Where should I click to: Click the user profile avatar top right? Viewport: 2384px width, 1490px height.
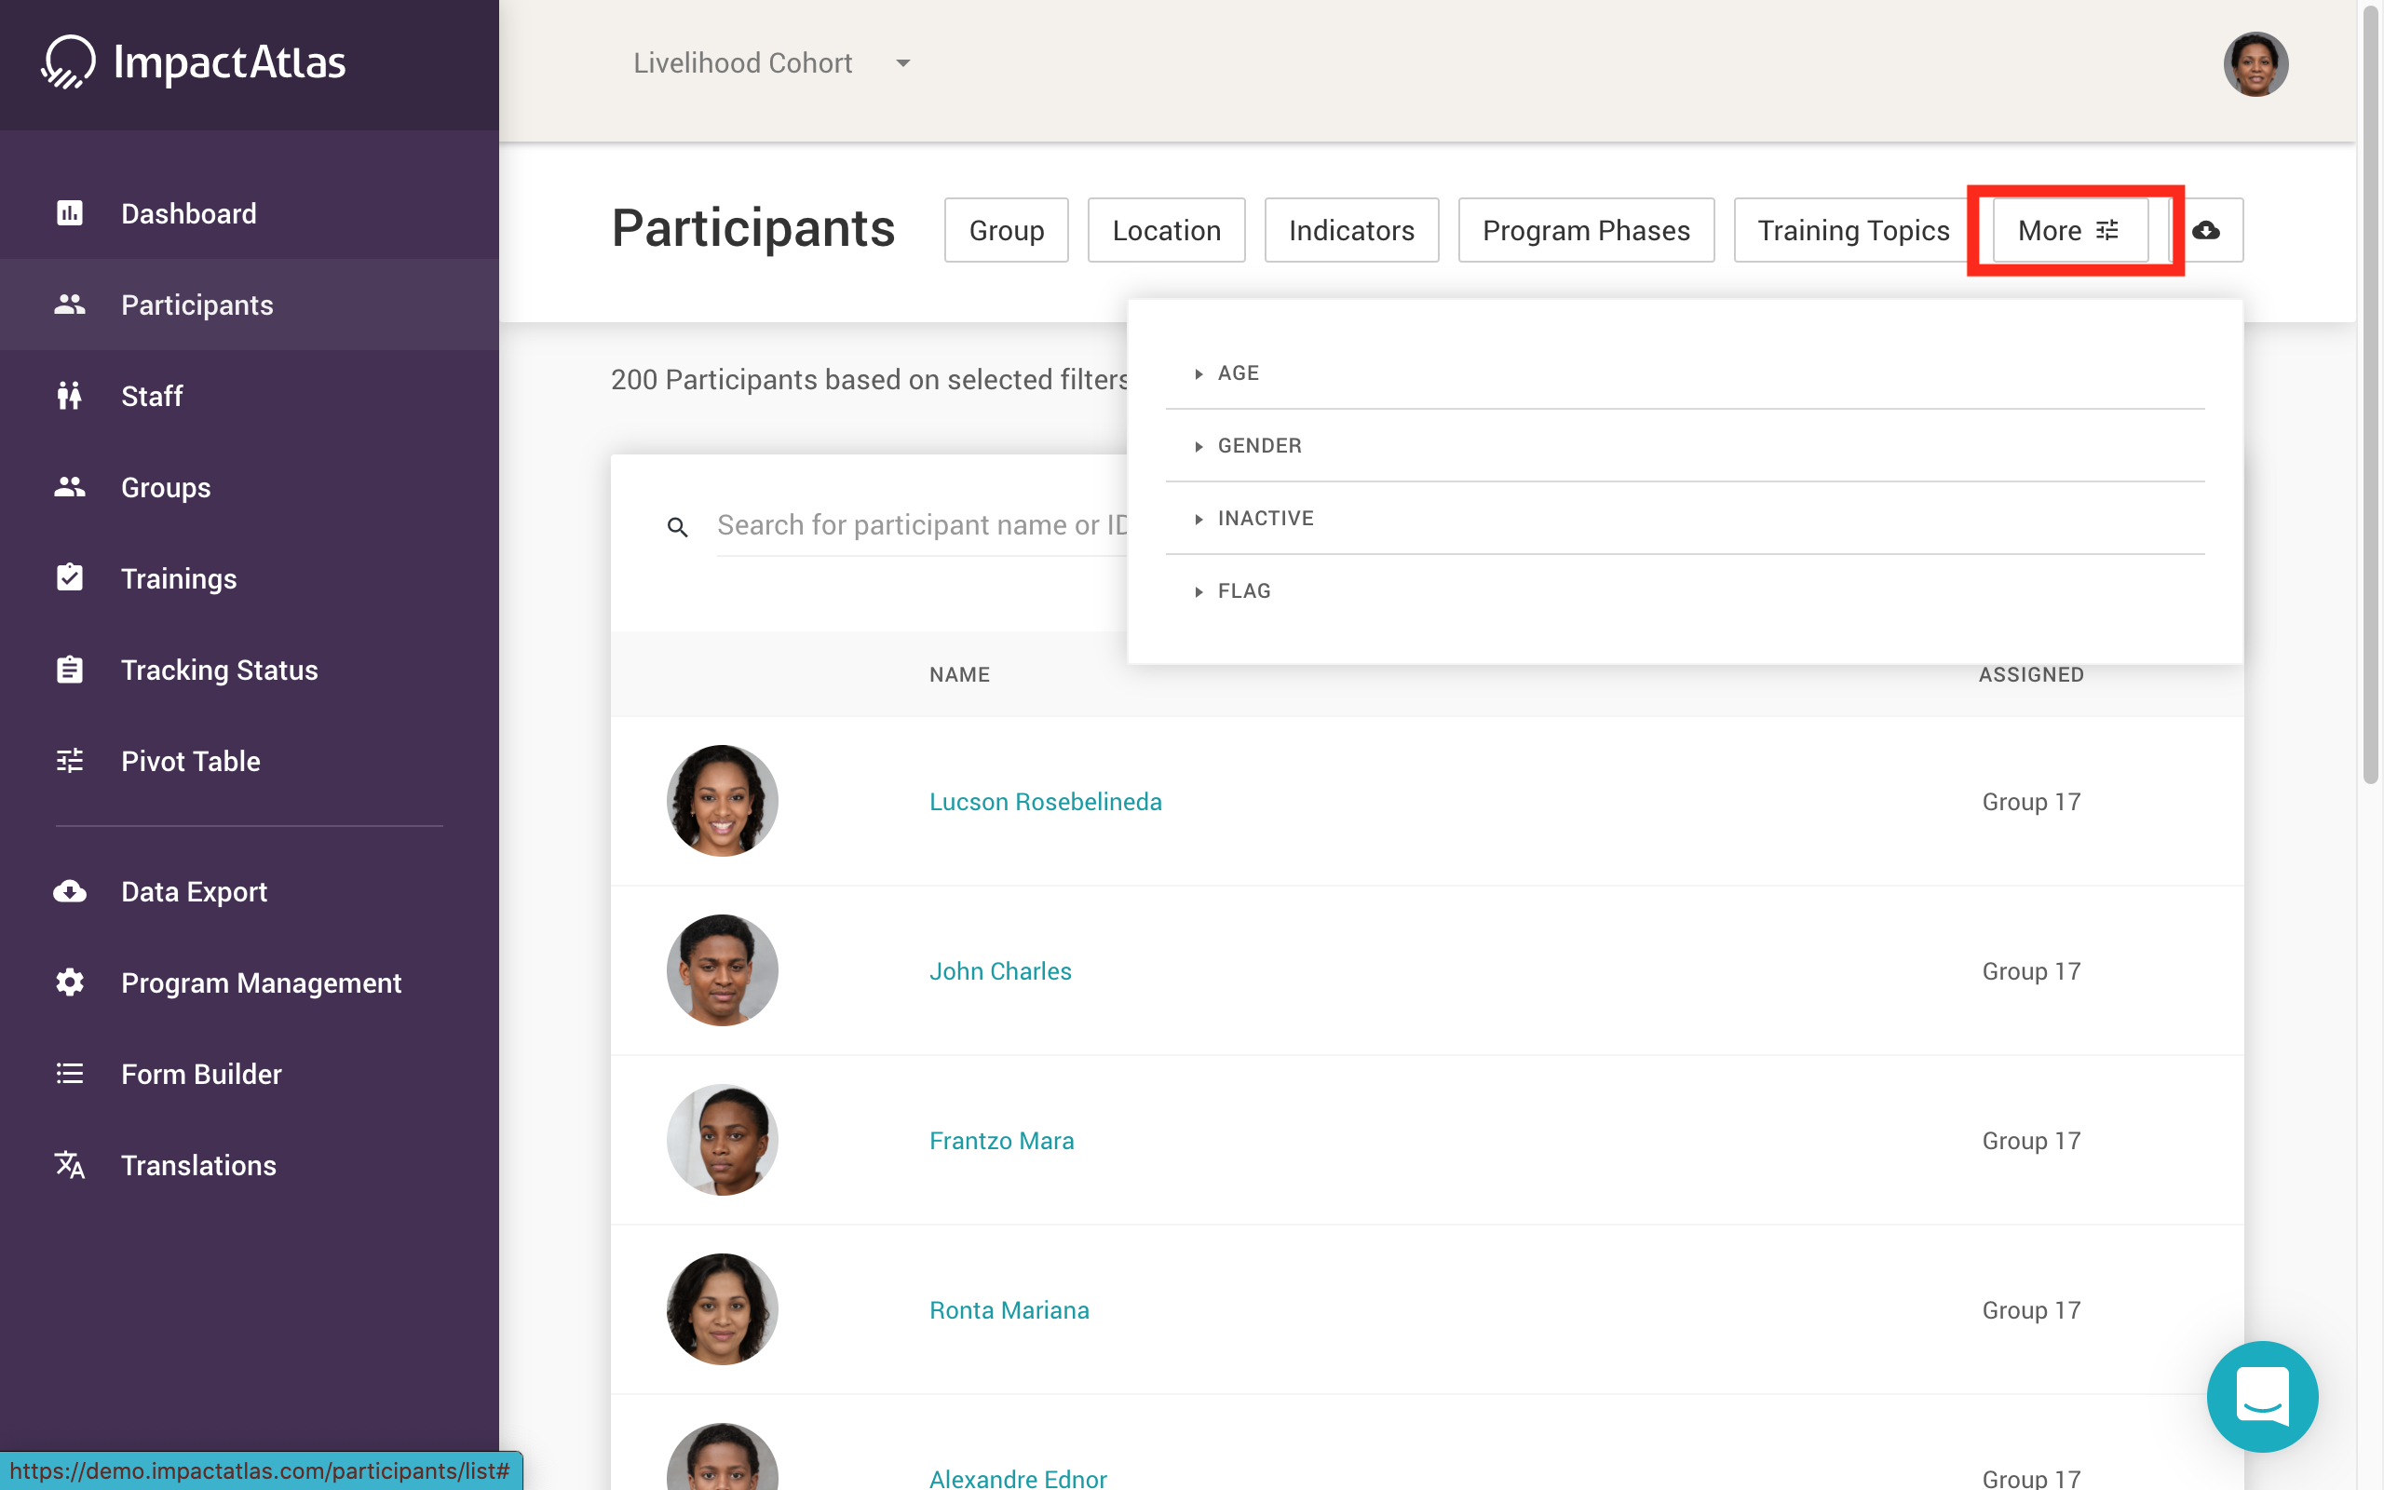(2255, 64)
